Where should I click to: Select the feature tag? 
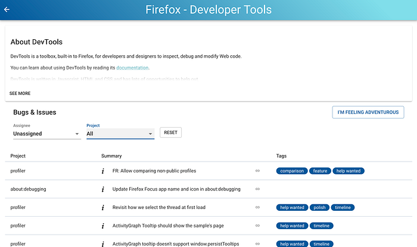320,171
